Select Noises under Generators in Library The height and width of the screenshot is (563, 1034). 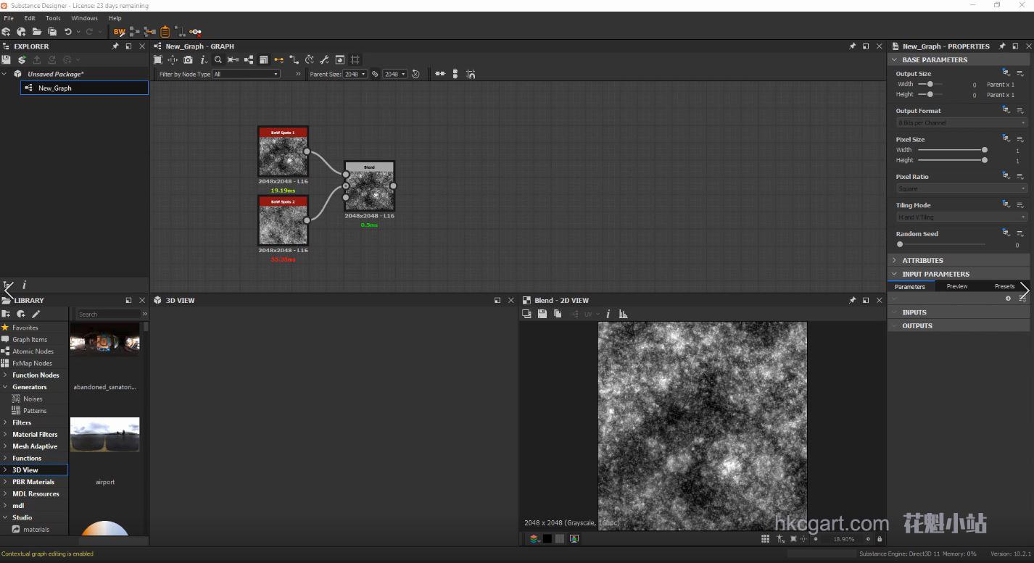(x=33, y=399)
